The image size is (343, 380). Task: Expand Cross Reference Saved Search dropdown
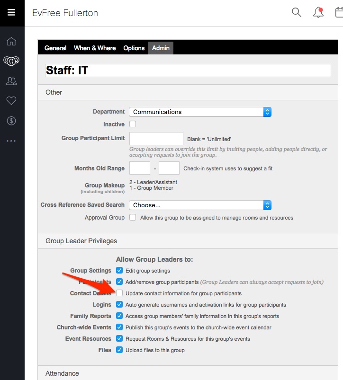click(200, 205)
